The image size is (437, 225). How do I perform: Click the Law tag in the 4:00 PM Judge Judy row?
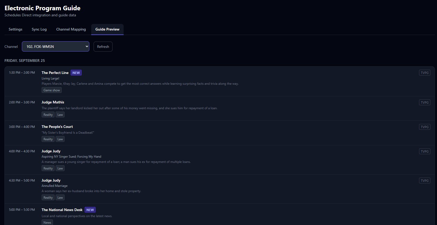coord(60,168)
